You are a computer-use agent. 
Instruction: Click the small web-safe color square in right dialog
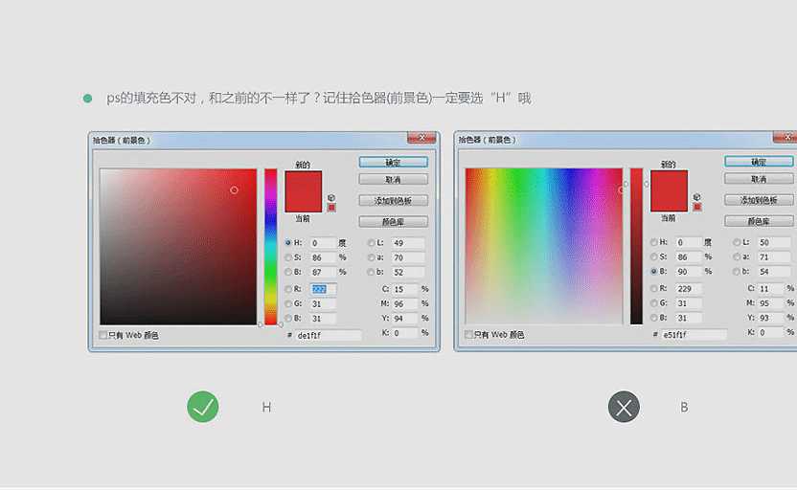[697, 207]
